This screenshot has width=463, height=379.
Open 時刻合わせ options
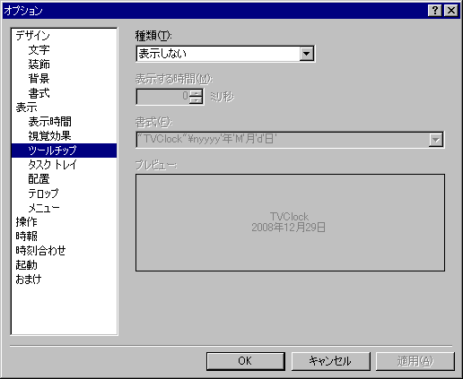click(x=40, y=251)
